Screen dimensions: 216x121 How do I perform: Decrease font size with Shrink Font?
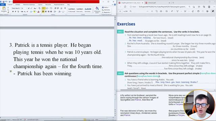pyautogui.click(x=31, y=8)
